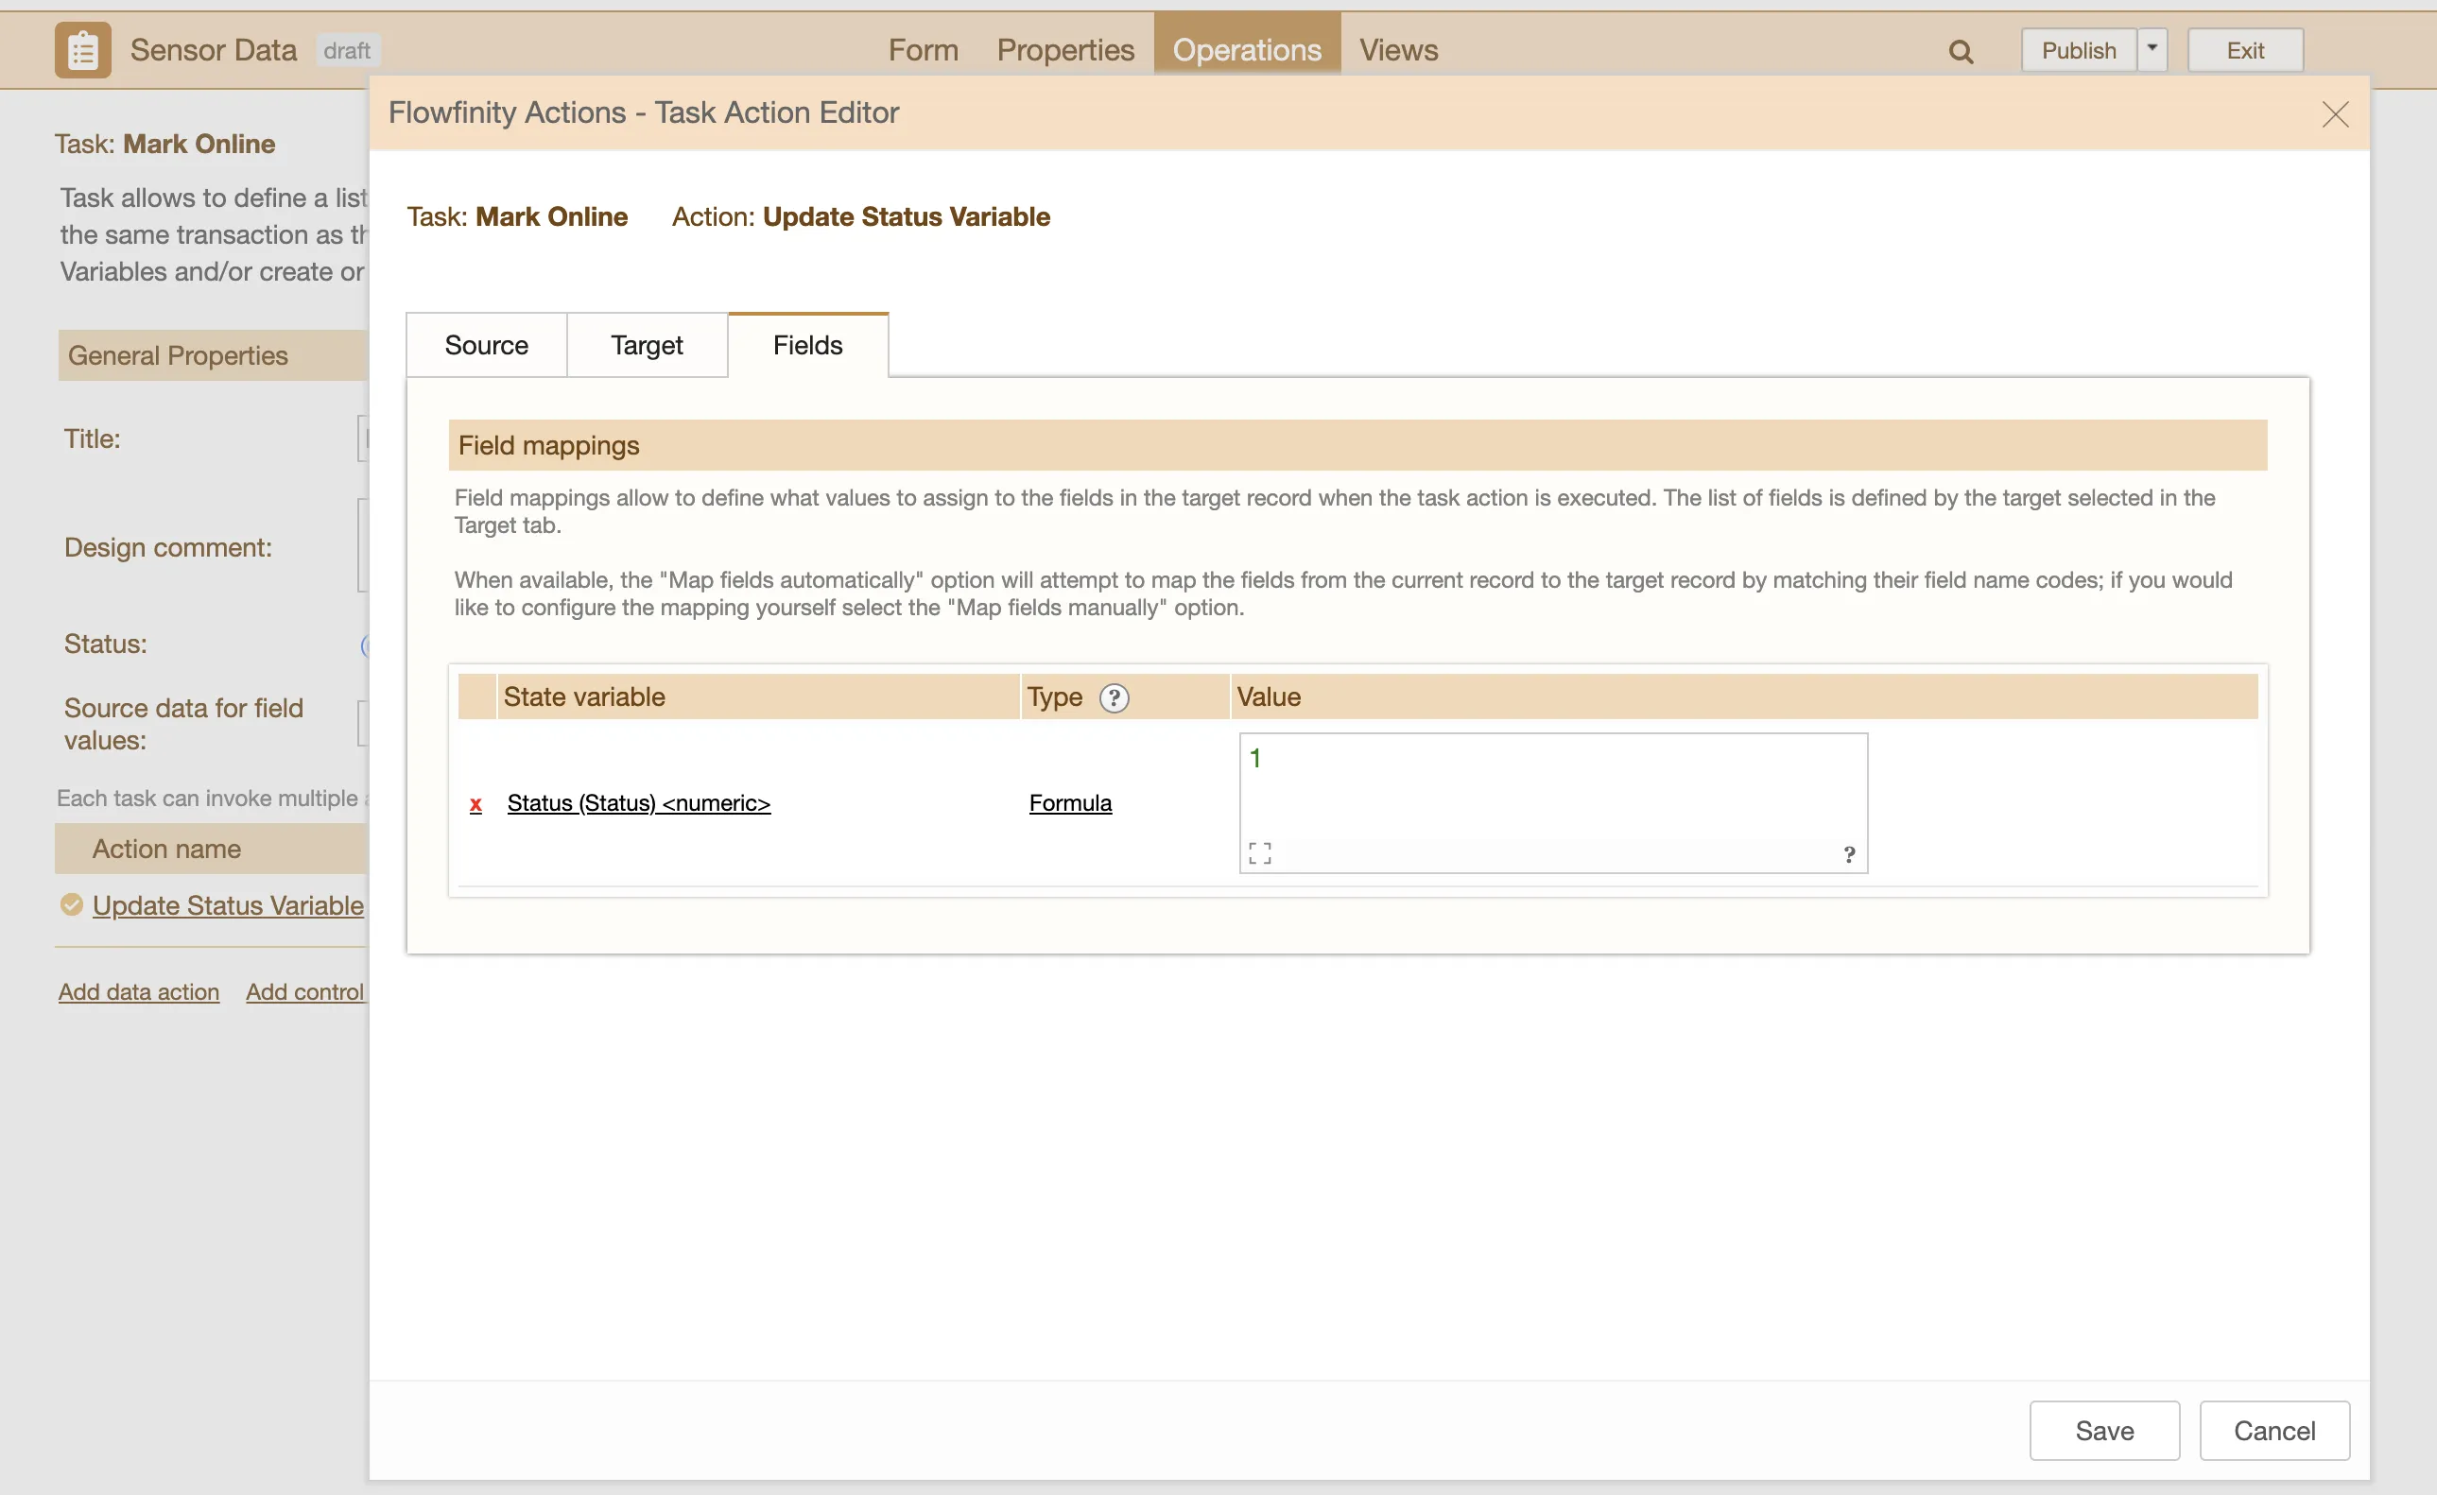The height and width of the screenshot is (1495, 2437).
Task: Open the Publish dropdown arrow
Action: (2152, 49)
